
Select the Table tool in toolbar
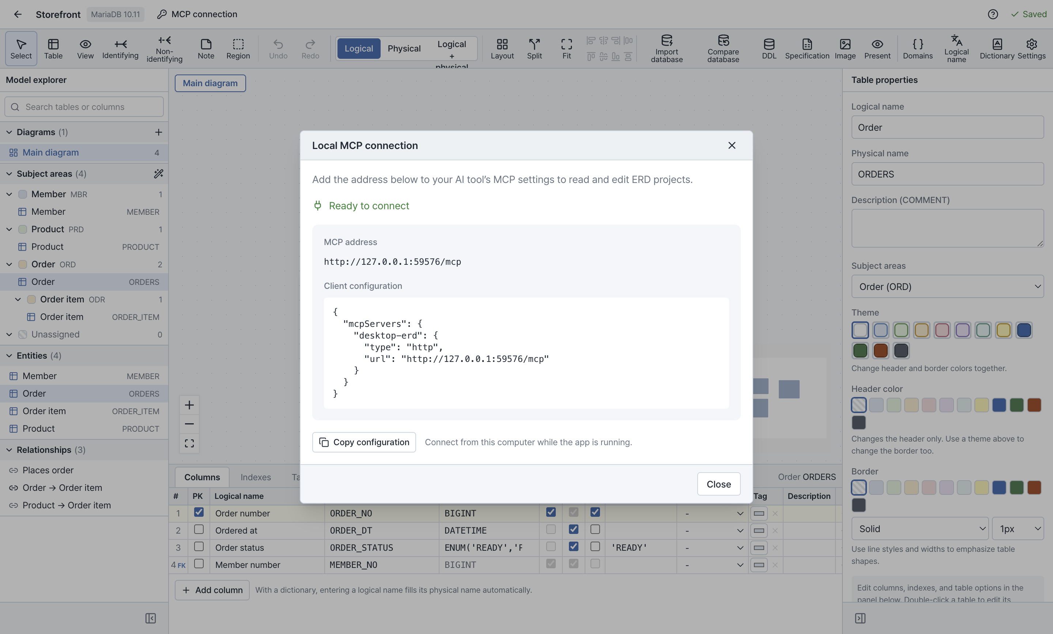point(53,49)
